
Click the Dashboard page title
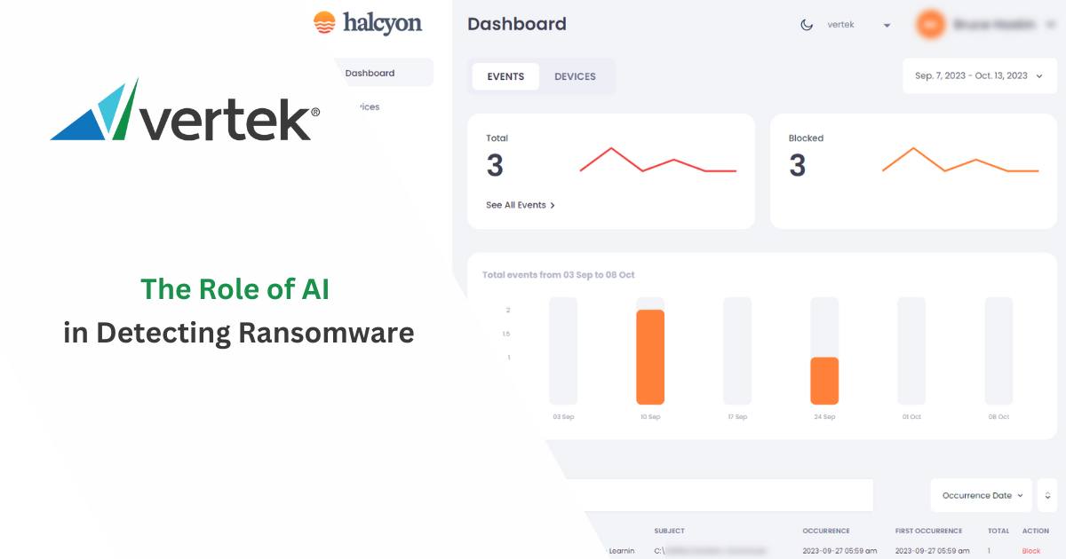(517, 24)
